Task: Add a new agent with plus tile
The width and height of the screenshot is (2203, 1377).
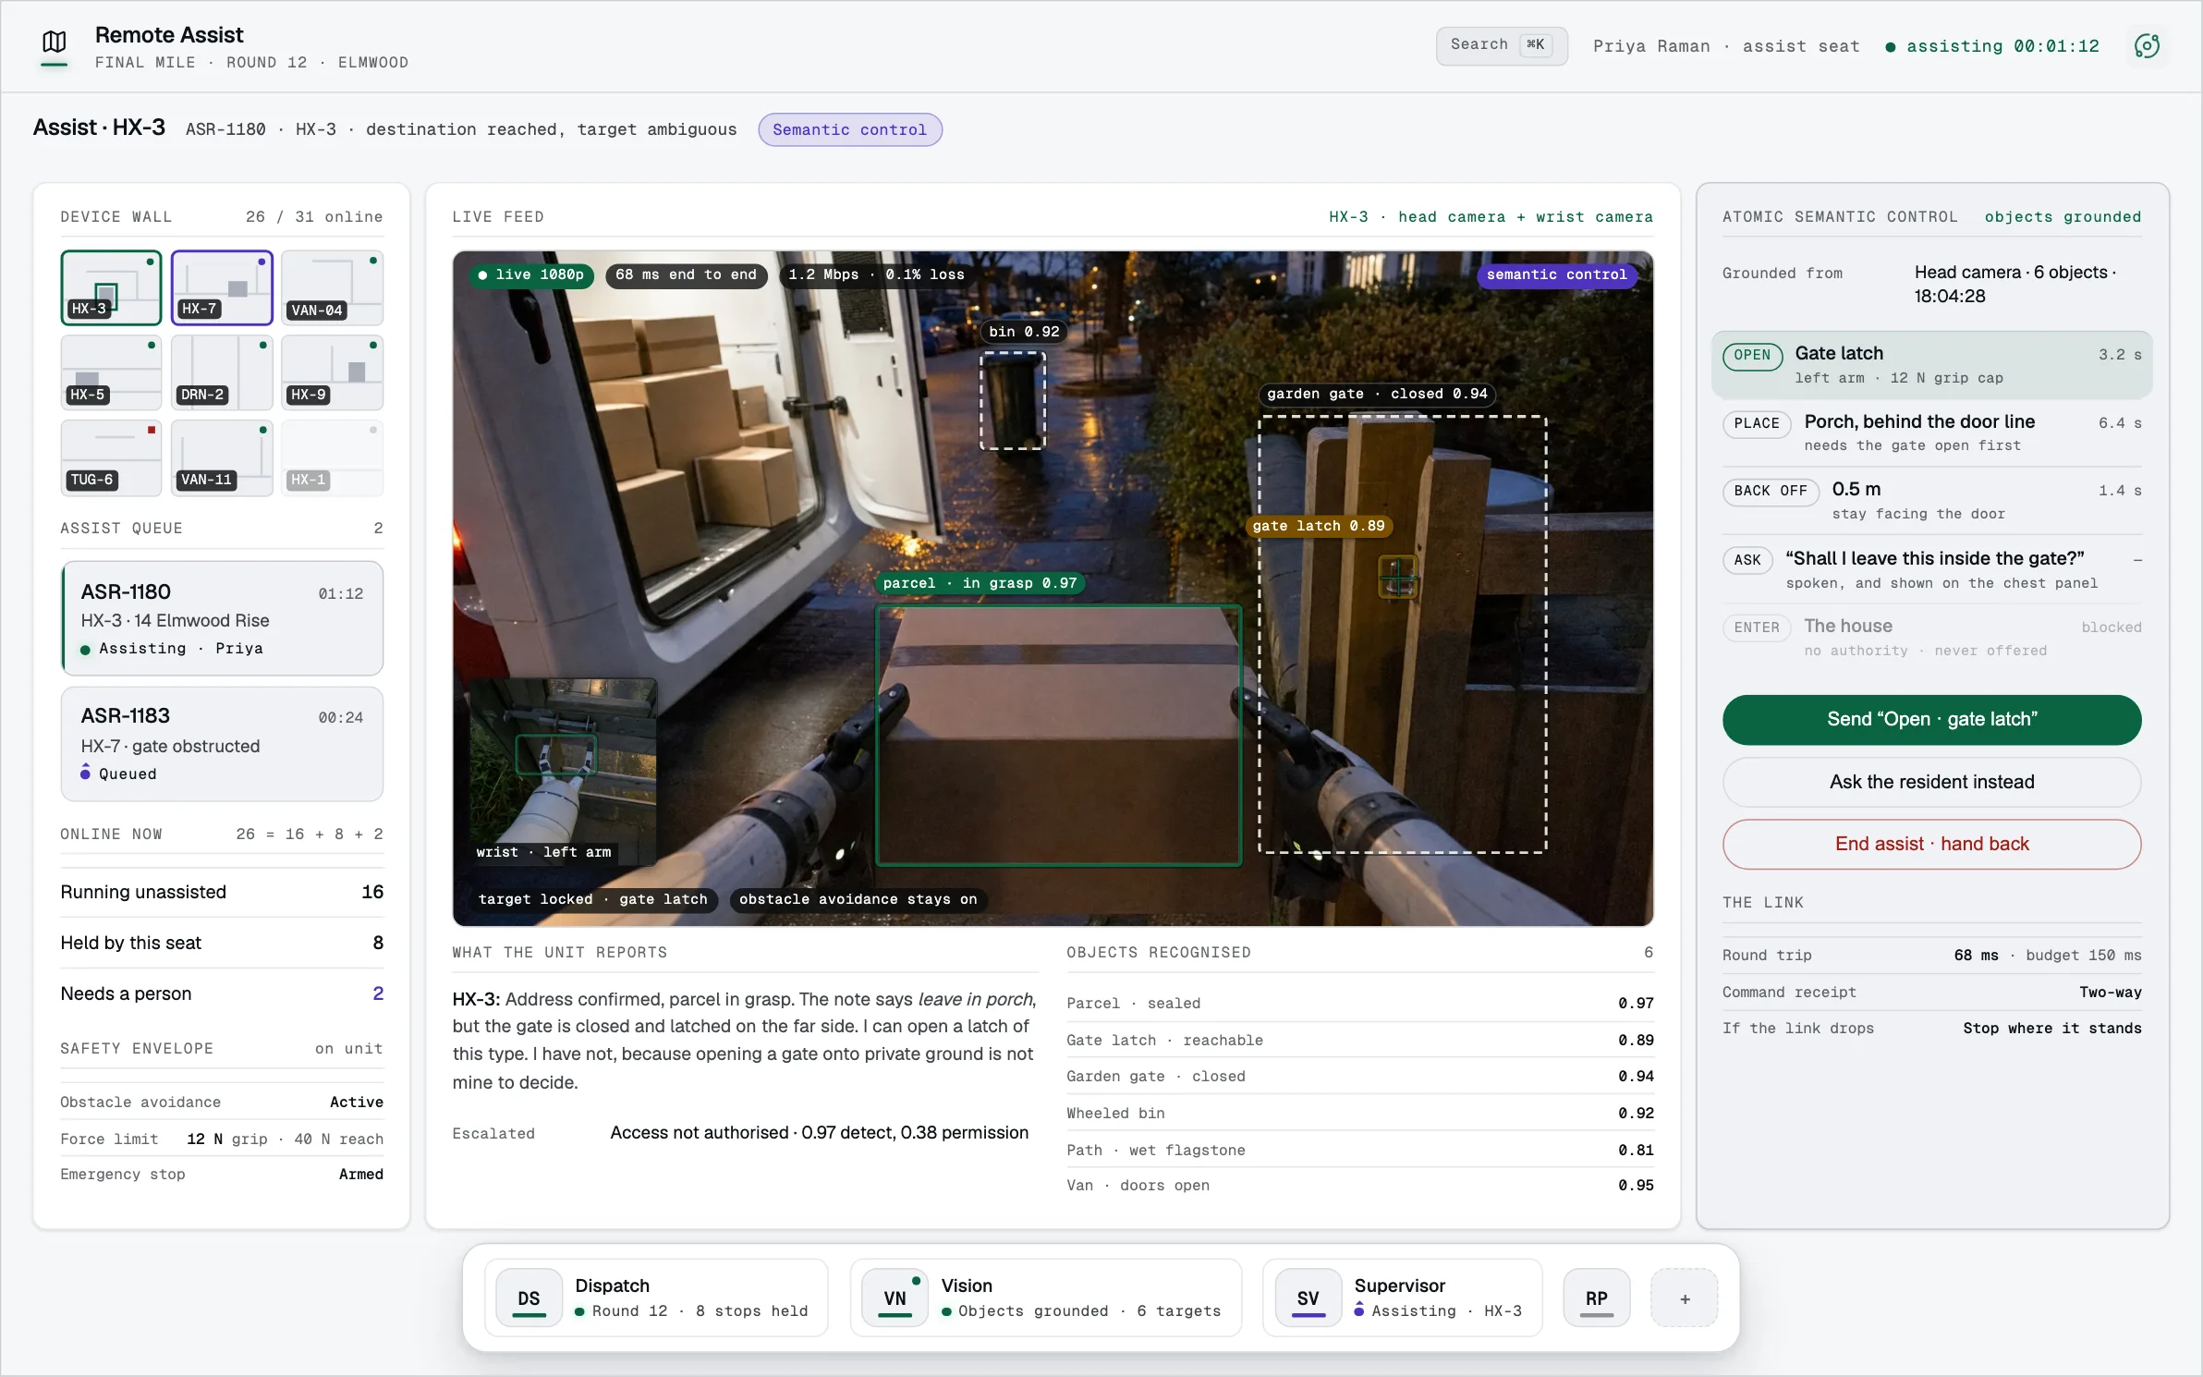Action: [x=1684, y=1298]
